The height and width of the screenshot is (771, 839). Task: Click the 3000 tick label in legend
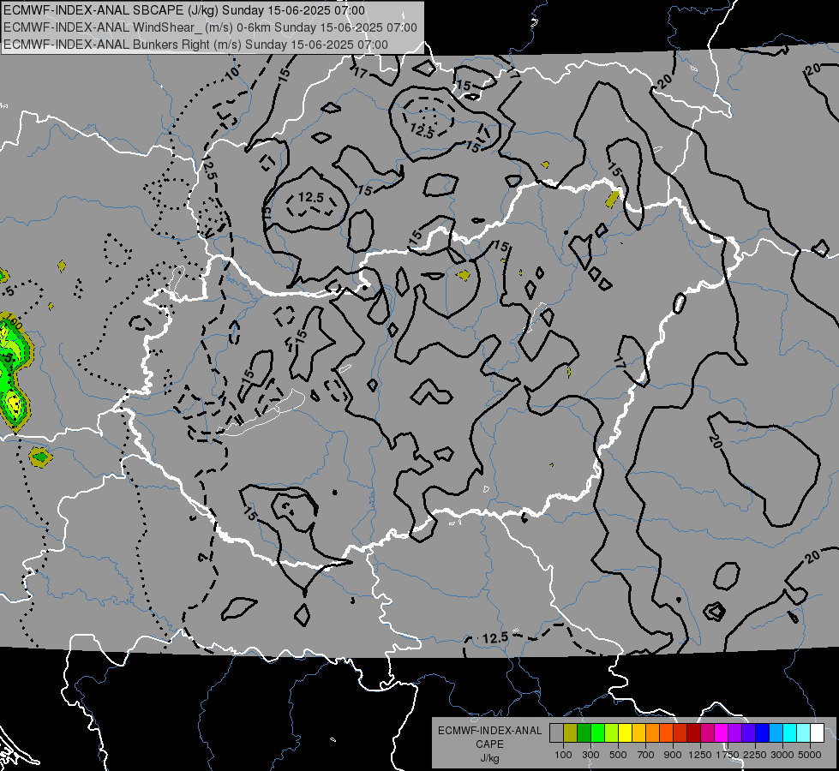(782, 755)
